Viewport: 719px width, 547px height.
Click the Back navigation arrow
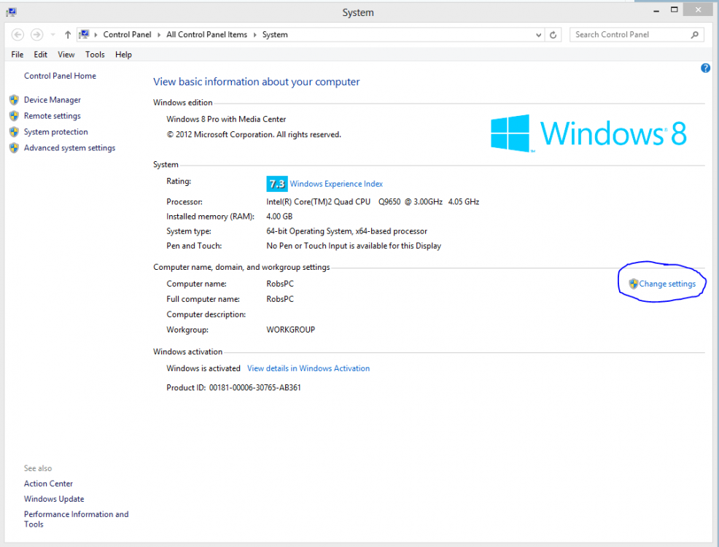[18, 34]
